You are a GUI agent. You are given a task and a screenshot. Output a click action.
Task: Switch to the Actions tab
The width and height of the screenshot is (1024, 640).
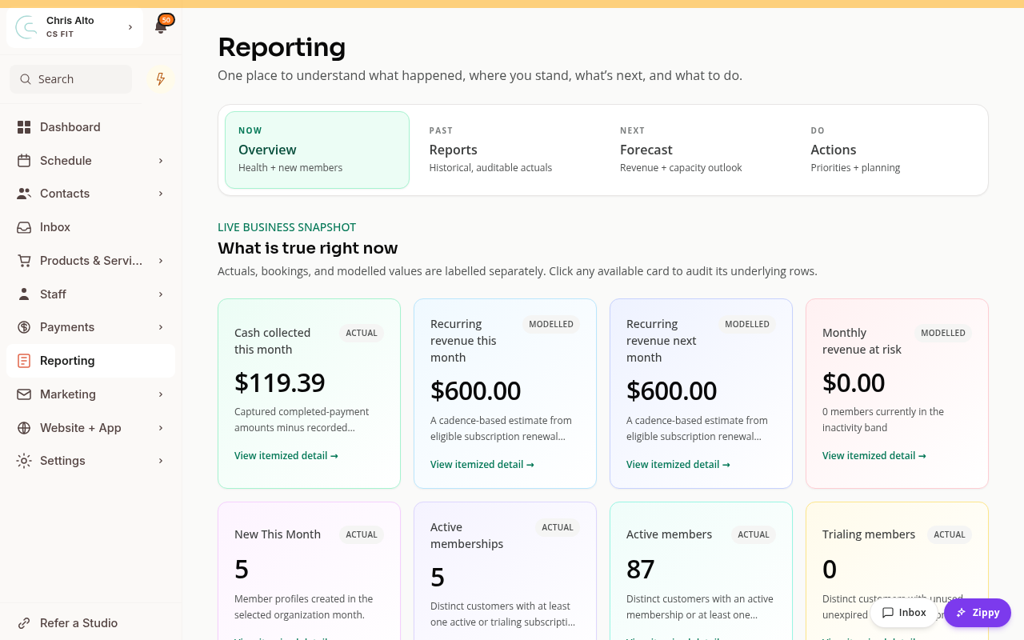pos(890,150)
